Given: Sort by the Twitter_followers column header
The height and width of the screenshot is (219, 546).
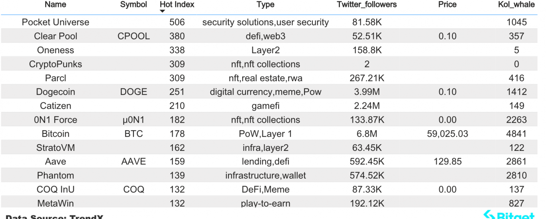Looking at the screenshot, I should pyautogui.click(x=367, y=5).
